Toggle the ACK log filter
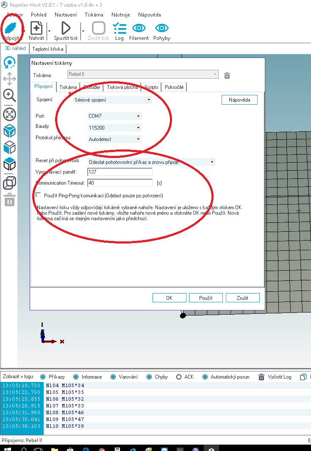Image resolution: width=311 pixels, height=451 pixels. pos(179,377)
